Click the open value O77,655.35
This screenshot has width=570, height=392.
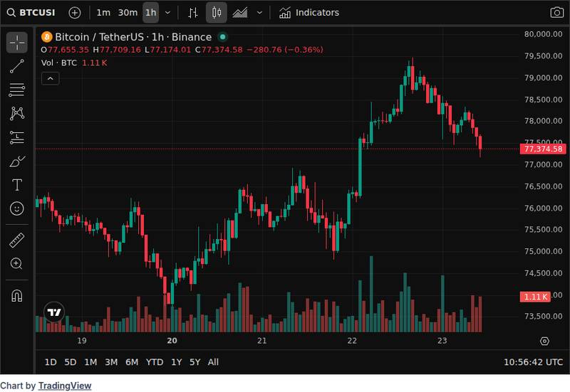65,50
